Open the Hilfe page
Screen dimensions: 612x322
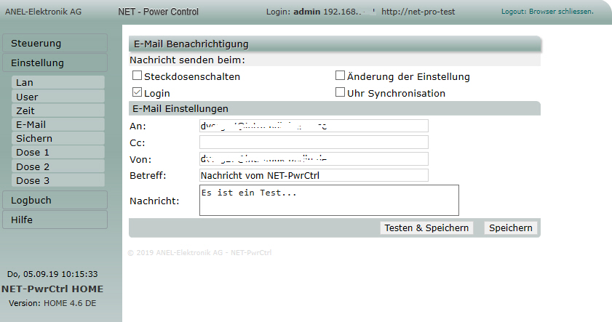[55, 220]
